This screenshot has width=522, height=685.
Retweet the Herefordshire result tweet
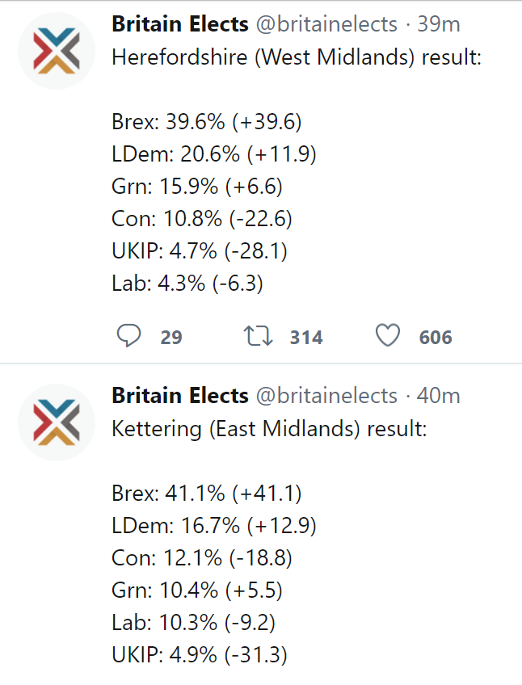pos(258,336)
